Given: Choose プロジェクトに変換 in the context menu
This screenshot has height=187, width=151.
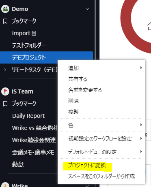Looking at the screenshot, I should pyautogui.click(x=87, y=166).
